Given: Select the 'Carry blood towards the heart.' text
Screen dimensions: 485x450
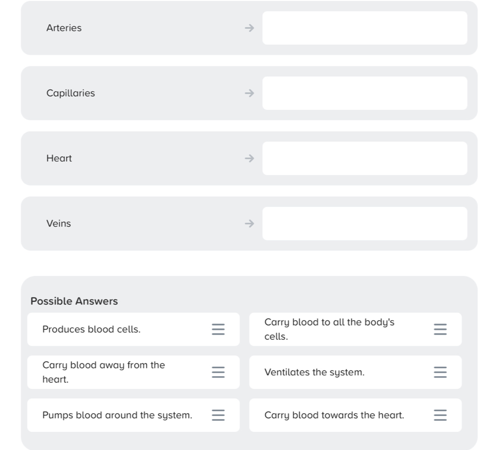Looking at the screenshot, I should [x=334, y=415].
